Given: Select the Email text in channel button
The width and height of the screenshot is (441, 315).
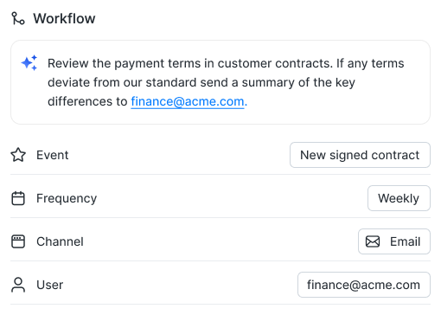Looking at the screenshot, I should tap(406, 241).
